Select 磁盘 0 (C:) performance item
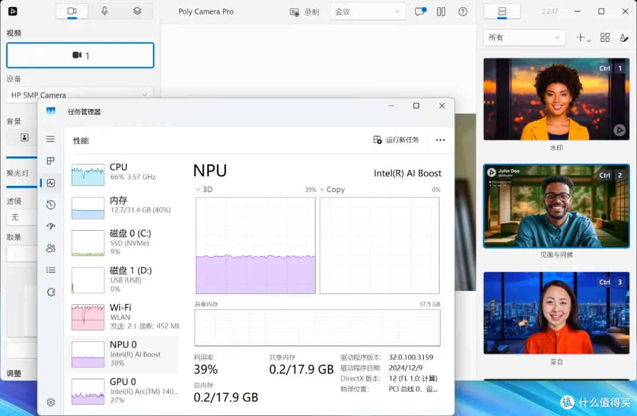The height and width of the screenshot is (416, 637). tap(123, 243)
